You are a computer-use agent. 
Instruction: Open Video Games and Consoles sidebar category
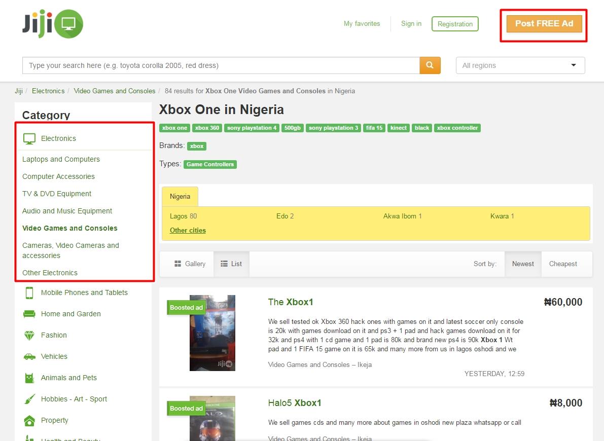click(x=69, y=228)
